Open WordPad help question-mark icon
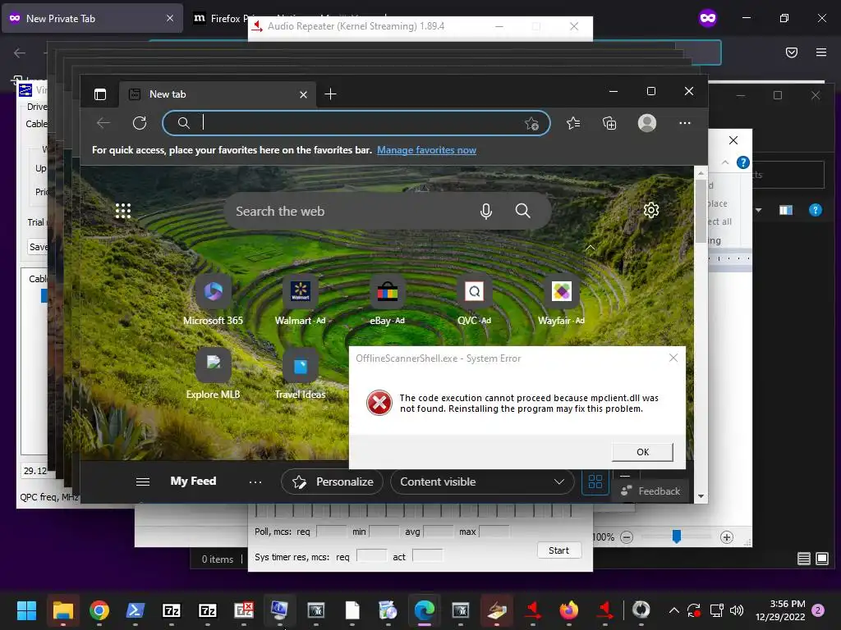The width and height of the screenshot is (841, 630). 742,162
